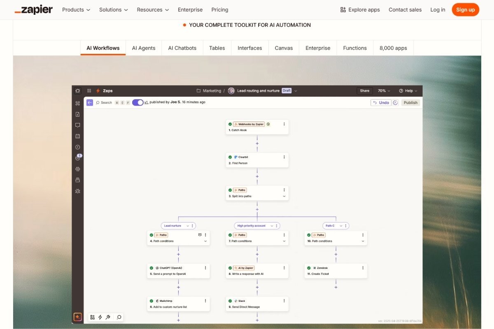Switch to the Interfaces tab
494x329 pixels.
coord(250,48)
